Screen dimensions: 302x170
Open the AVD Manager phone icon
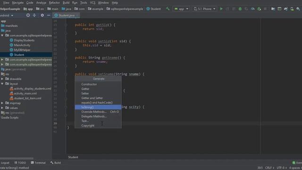[x=292, y=9]
